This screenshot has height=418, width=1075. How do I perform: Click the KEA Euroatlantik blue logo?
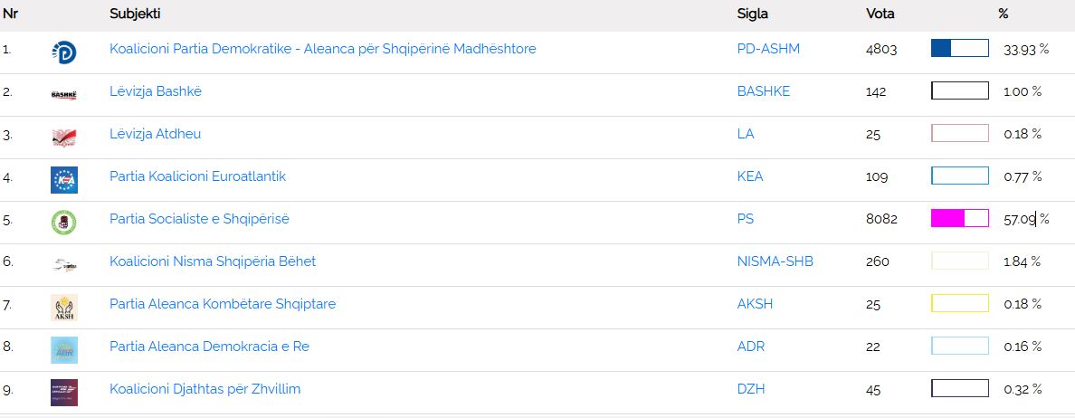click(63, 179)
